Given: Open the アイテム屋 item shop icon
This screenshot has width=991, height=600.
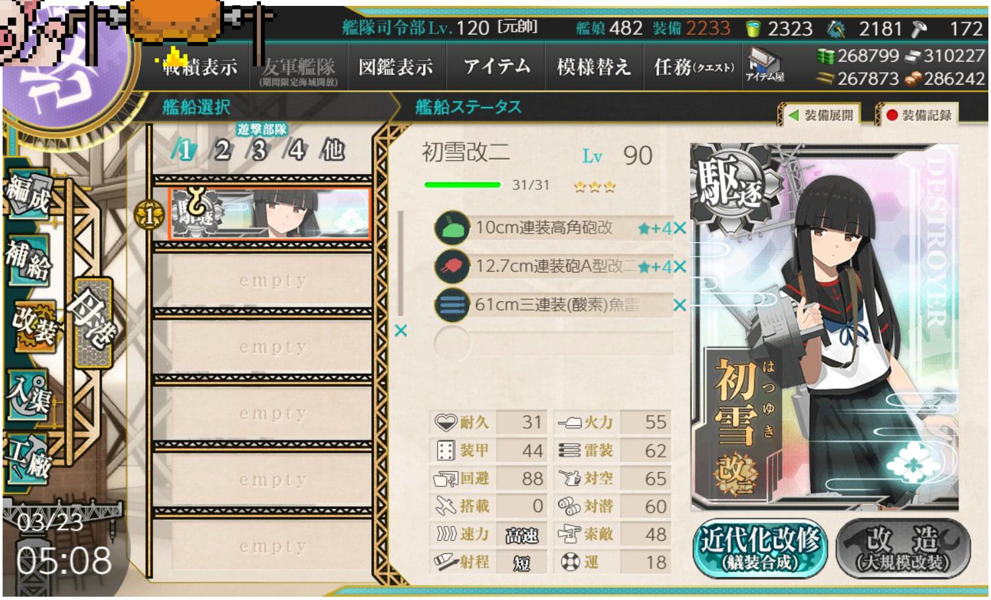Looking at the screenshot, I should click(x=764, y=66).
